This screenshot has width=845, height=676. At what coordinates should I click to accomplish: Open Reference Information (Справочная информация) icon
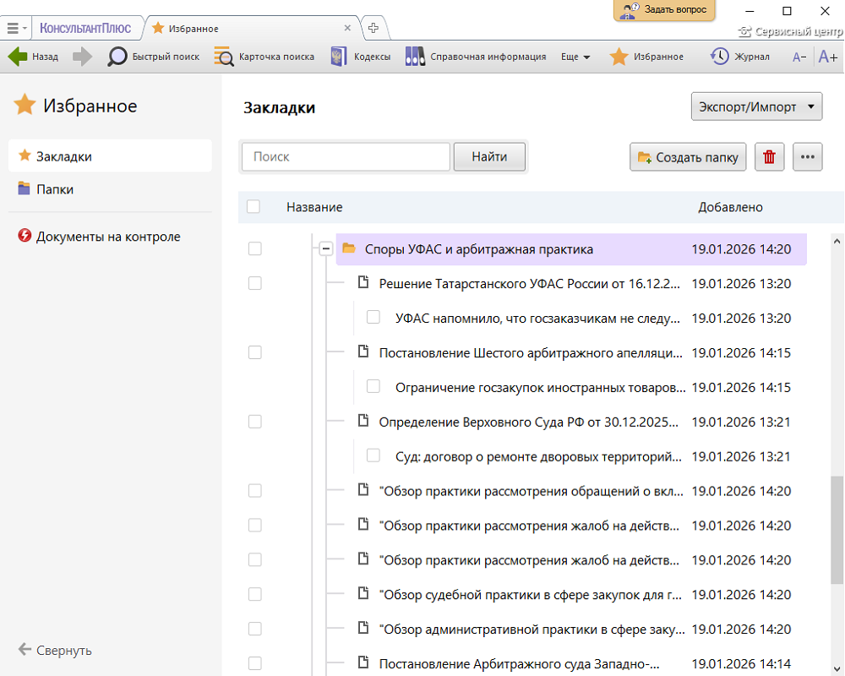tap(415, 57)
